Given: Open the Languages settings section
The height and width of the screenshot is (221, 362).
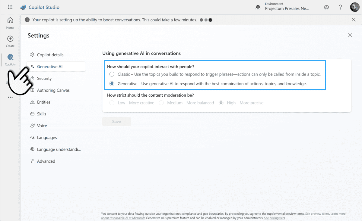Looking at the screenshot, I should pos(46,137).
